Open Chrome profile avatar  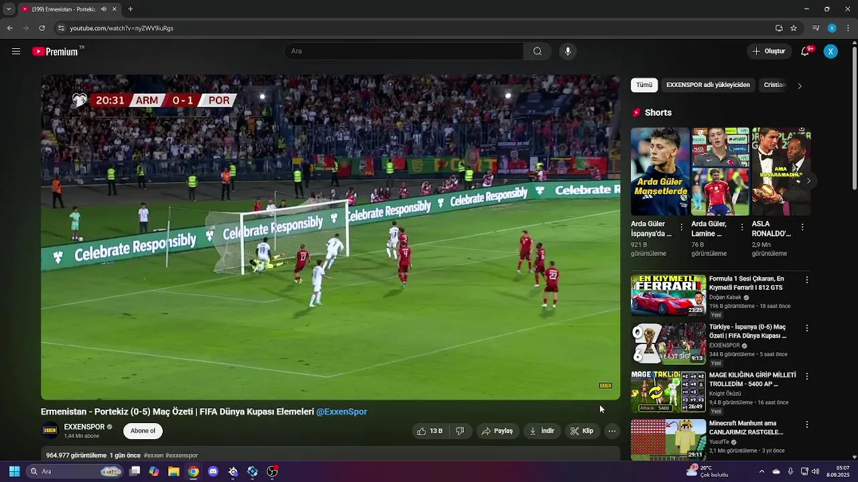point(832,28)
